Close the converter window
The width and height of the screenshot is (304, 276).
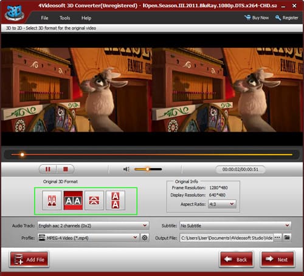coord(294,6)
